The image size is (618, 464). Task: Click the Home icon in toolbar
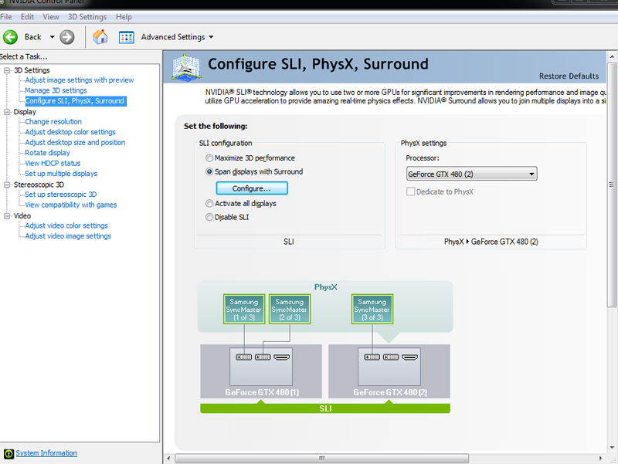[x=100, y=36]
